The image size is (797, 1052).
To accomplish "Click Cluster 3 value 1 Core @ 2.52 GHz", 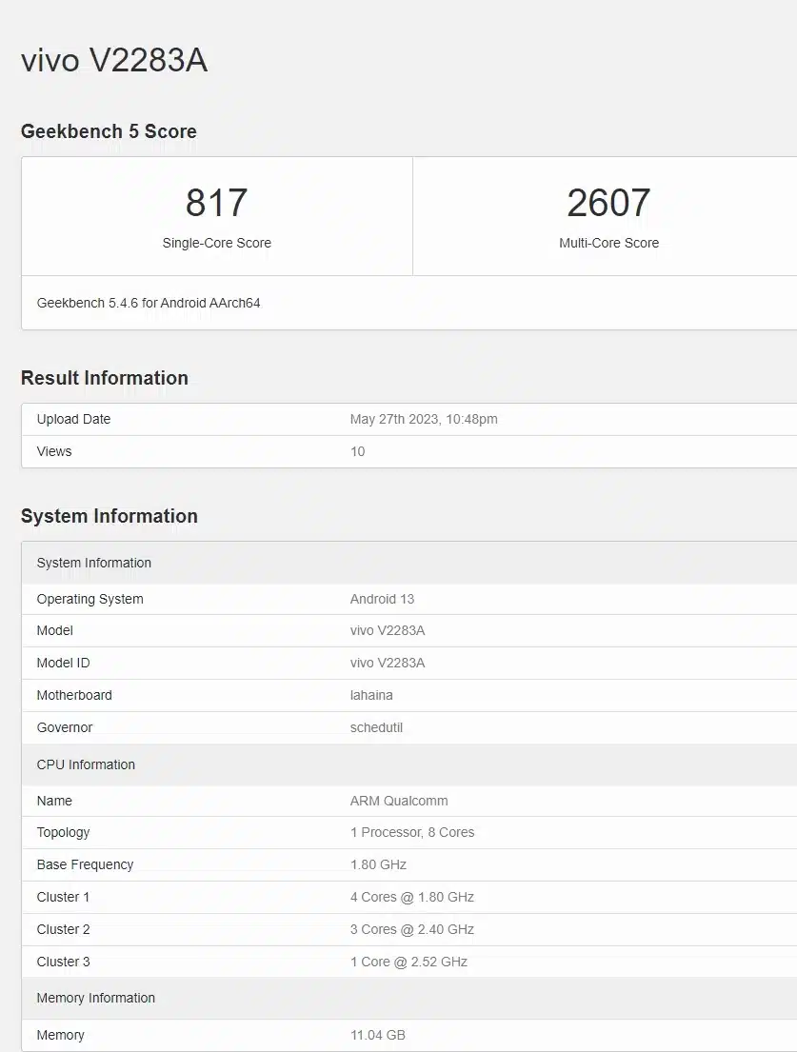I will (x=408, y=962).
